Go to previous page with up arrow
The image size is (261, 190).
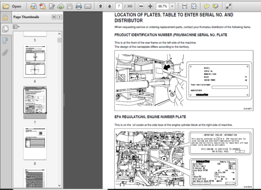click(x=100, y=7)
